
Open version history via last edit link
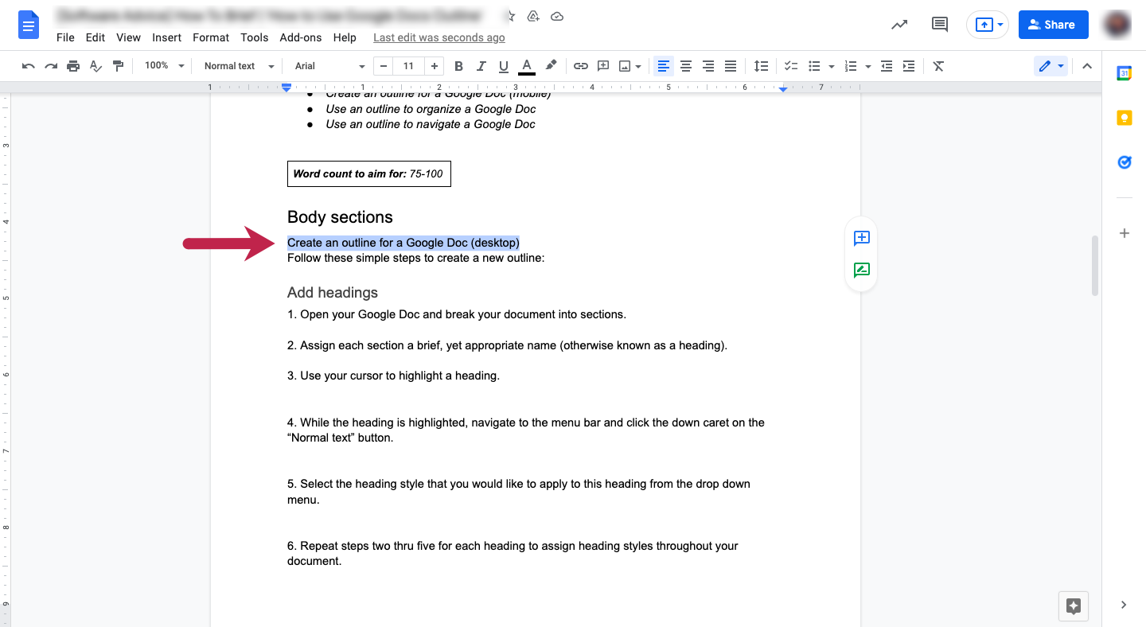[x=439, y=37]
